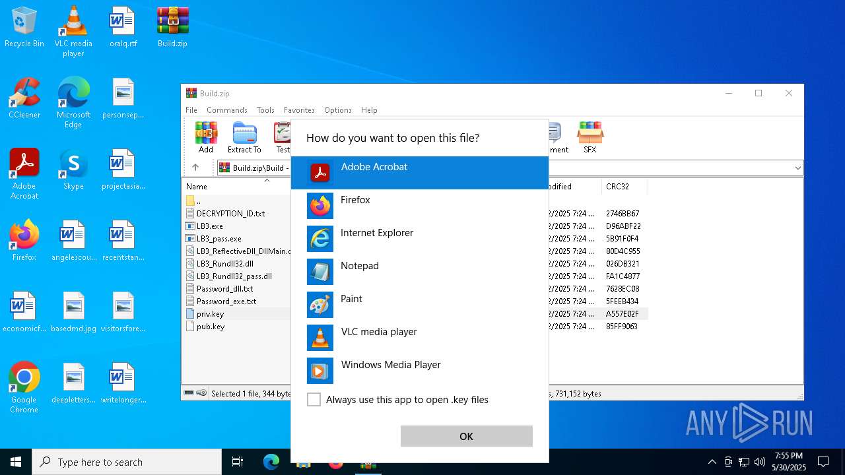The width and height of the screenshot is (845, 475).
Task: Choose Internet Explorer in the app list
Action: click(419, 239)
